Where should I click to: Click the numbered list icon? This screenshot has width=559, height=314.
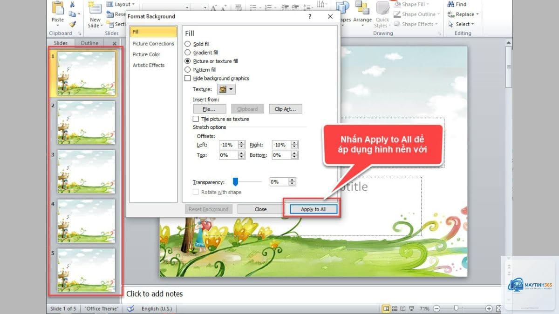click(x=269, y=7)
